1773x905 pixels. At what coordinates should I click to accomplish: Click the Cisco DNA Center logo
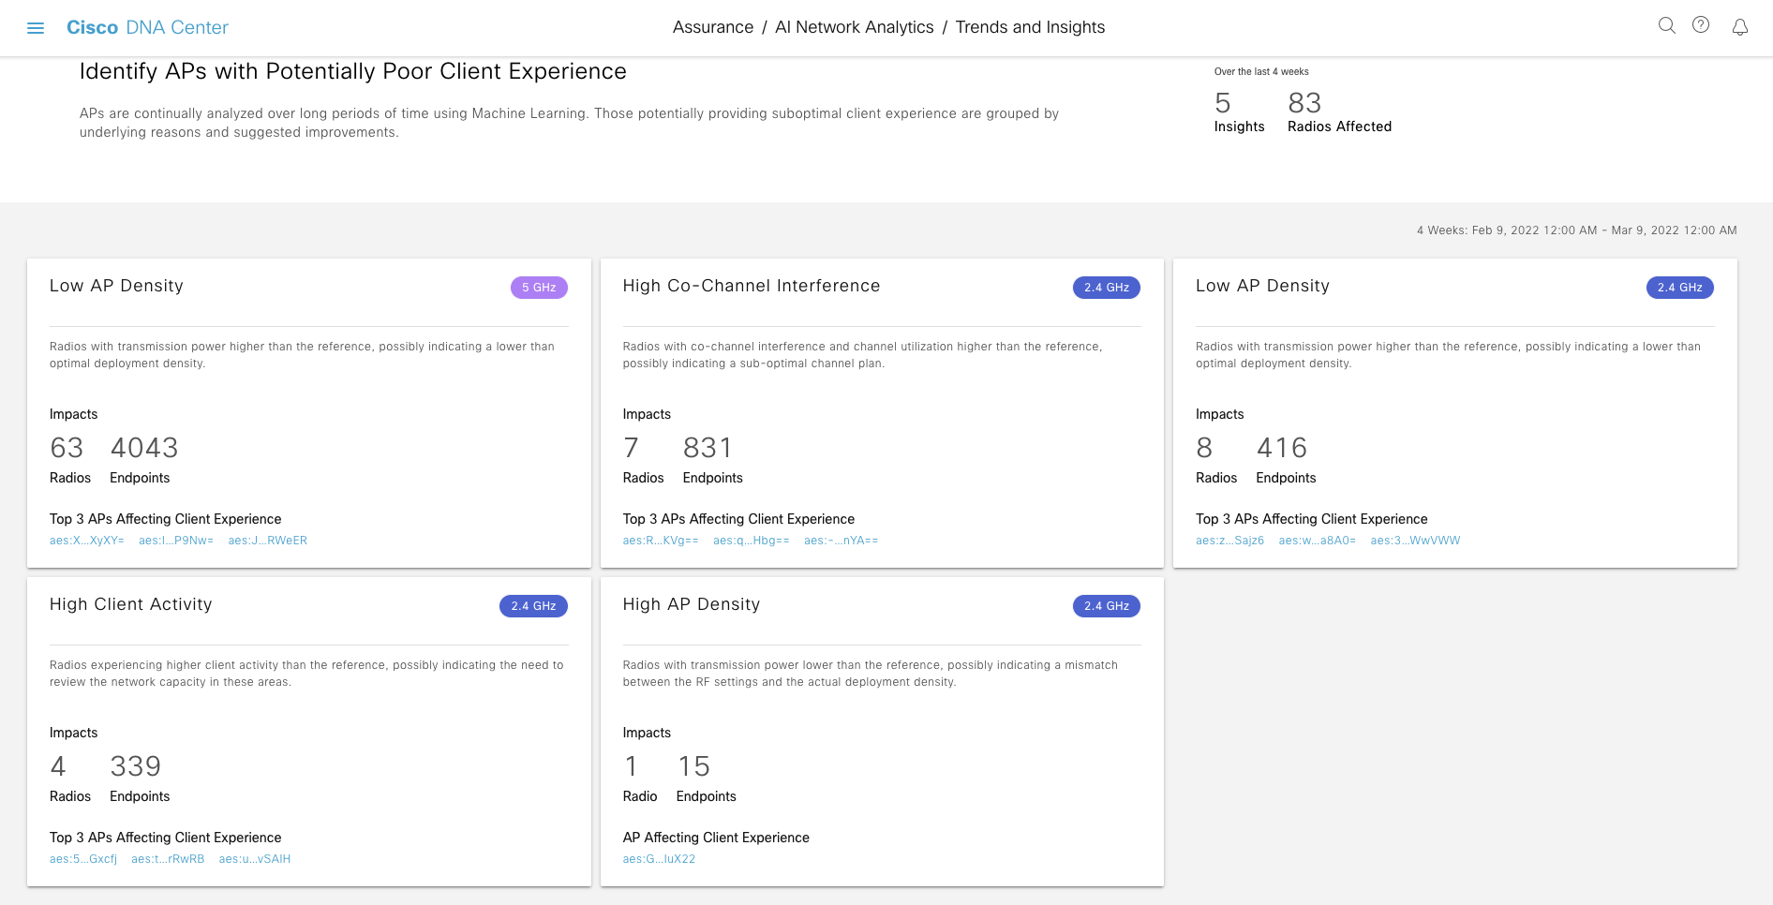(146, 27)
